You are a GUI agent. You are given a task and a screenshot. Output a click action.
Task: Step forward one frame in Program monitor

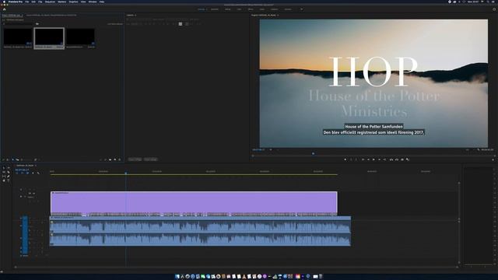(x=379, y=159)
